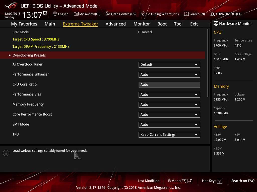
Task: Click the CPU Core Ratio input field
Action: pos(169,85)
